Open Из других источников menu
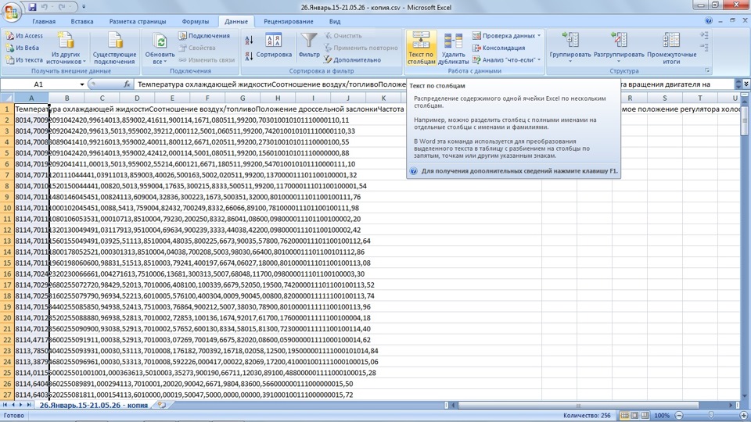This screenshot has height=422, width=751. [66, 48]
